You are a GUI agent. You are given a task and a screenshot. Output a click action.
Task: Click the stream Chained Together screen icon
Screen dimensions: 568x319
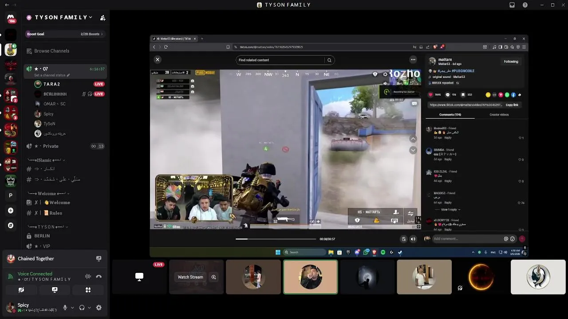click(x=99, y=259)
